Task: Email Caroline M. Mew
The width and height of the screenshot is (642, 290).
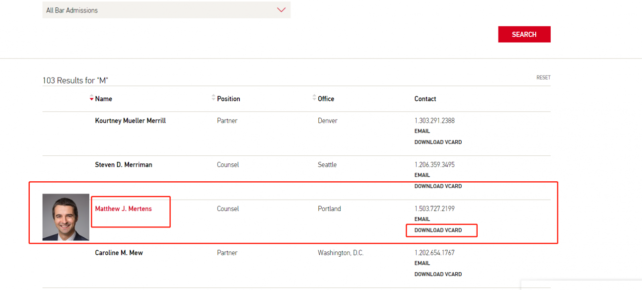Action: coord(422,263)
